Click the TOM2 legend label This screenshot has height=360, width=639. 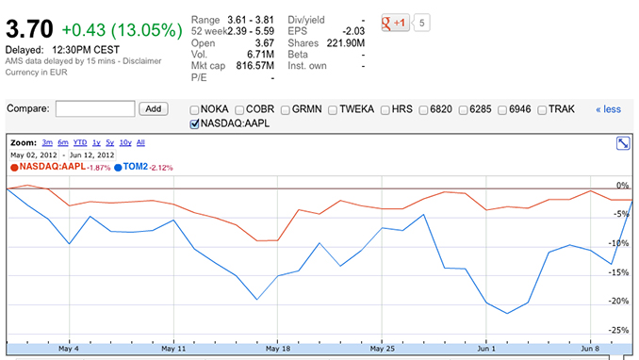[x=136, y=167]
